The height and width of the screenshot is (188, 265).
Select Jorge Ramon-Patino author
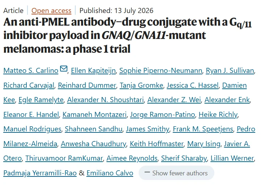[x=163, y=114]
